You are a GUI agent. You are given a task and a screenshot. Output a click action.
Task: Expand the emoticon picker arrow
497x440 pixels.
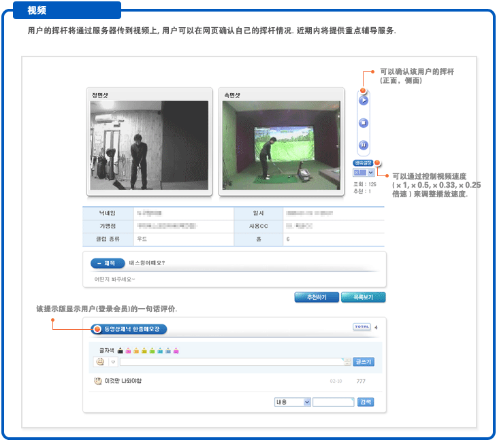click(x=113, y=362)
